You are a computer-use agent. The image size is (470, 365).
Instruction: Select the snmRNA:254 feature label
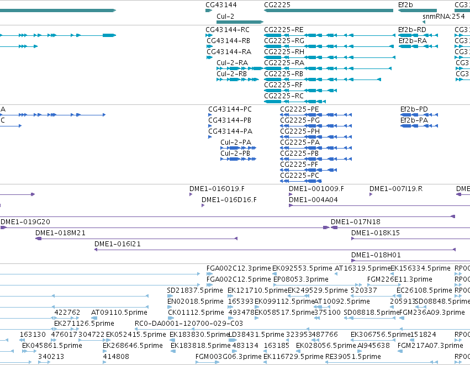pyautogui.click(x=443, y=16)
